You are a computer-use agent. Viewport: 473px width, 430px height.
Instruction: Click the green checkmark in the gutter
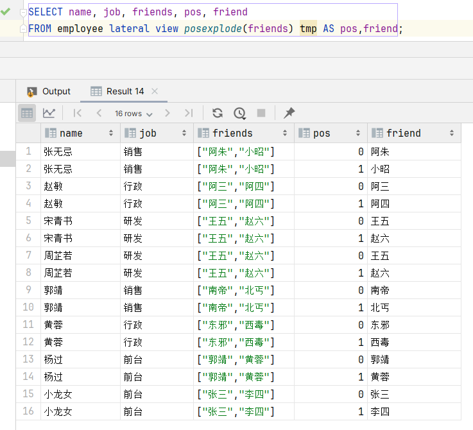(5, 12)
